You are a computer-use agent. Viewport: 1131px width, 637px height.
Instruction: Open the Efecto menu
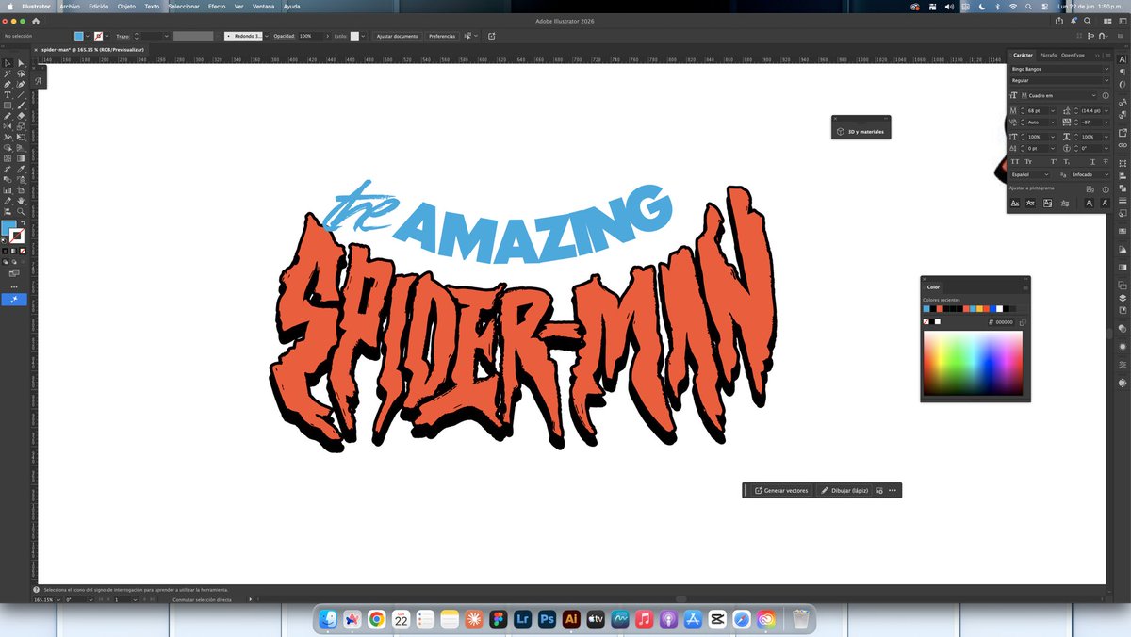click(x=217, y=6)
